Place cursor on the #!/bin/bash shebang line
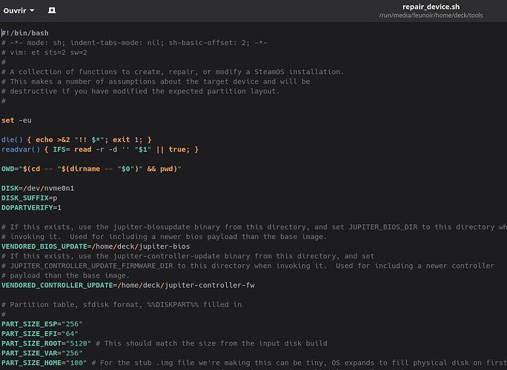507x370 pixels. pyautogui.click(x=24, y=33)
